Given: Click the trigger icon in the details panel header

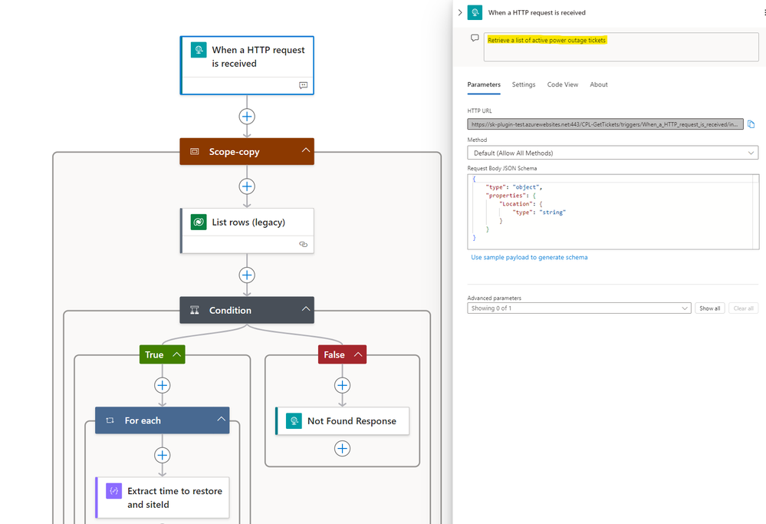Looking at the screenshot, I should 475,12.
